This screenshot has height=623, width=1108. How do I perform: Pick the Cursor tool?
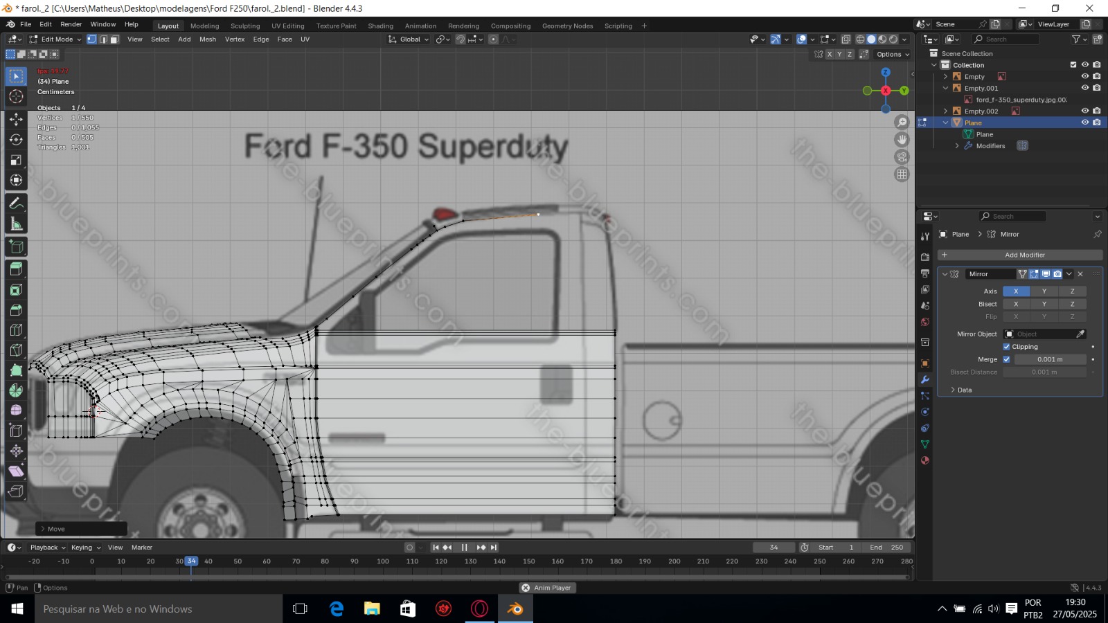click(16, 96)
